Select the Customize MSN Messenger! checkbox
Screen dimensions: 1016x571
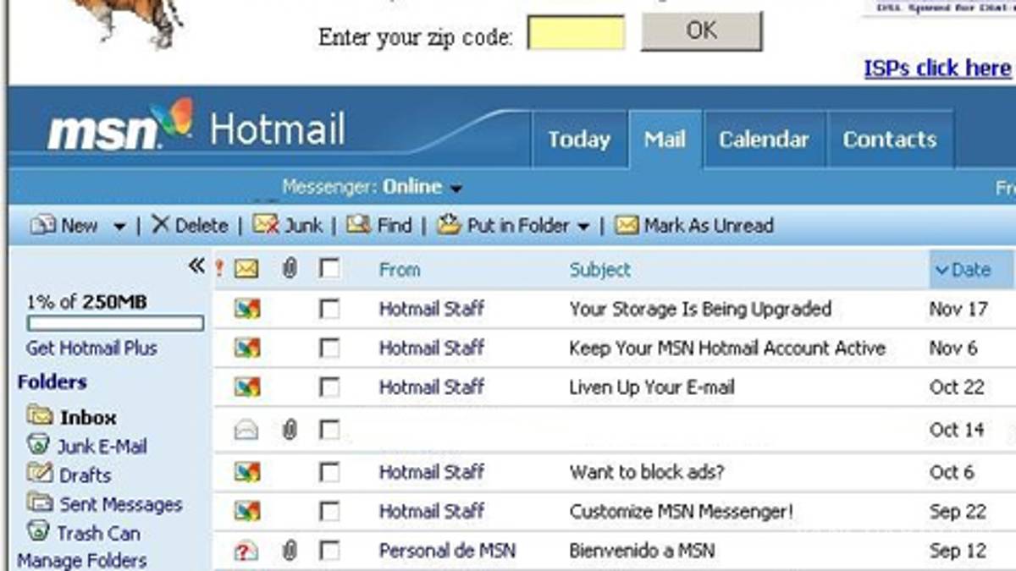(329, 511)
